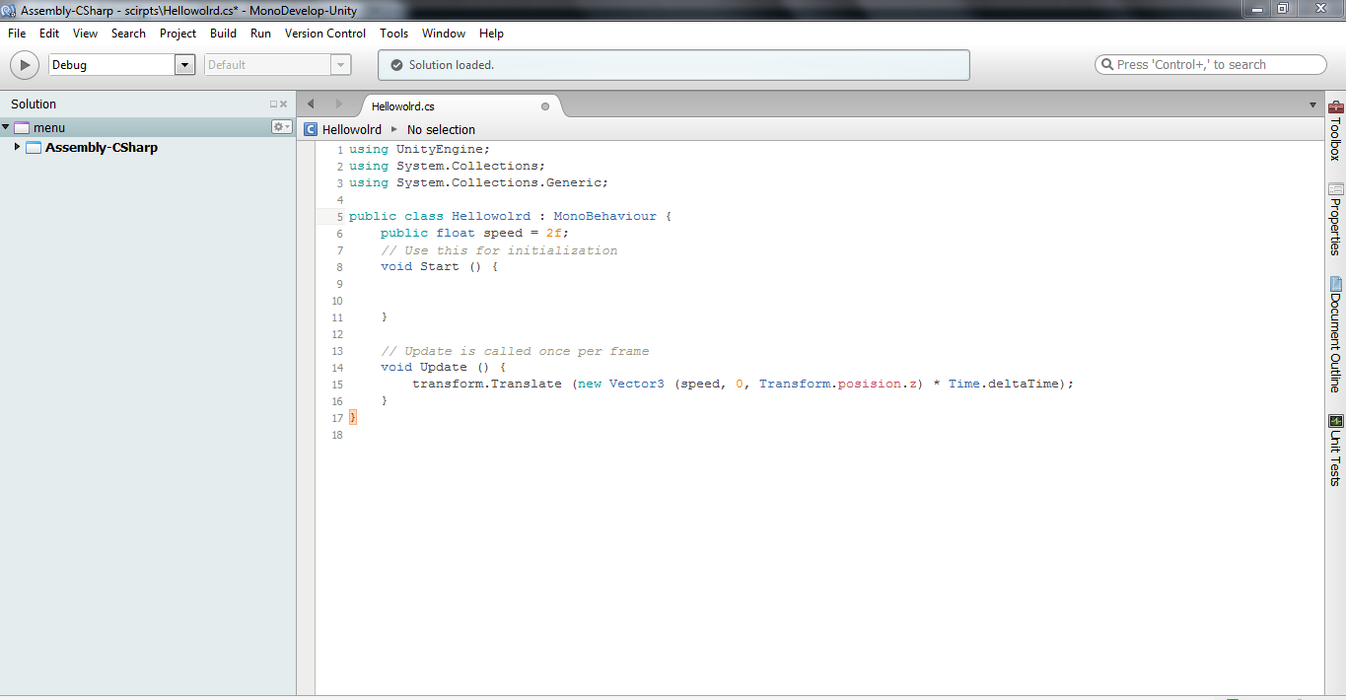Image resolution: width=1346 pixels, height=700 pixels.
Task: Click the Solution loaded status message
Action: [x=452, y=65]
